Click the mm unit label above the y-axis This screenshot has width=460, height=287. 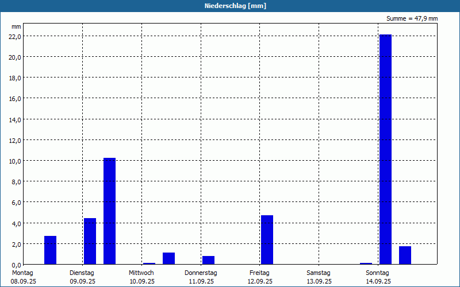tap(17, 26)
